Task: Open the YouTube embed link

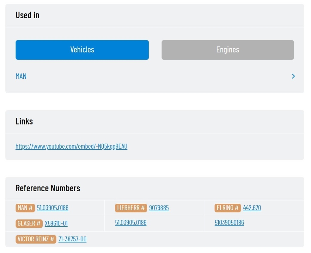Action: coord(71,146)
